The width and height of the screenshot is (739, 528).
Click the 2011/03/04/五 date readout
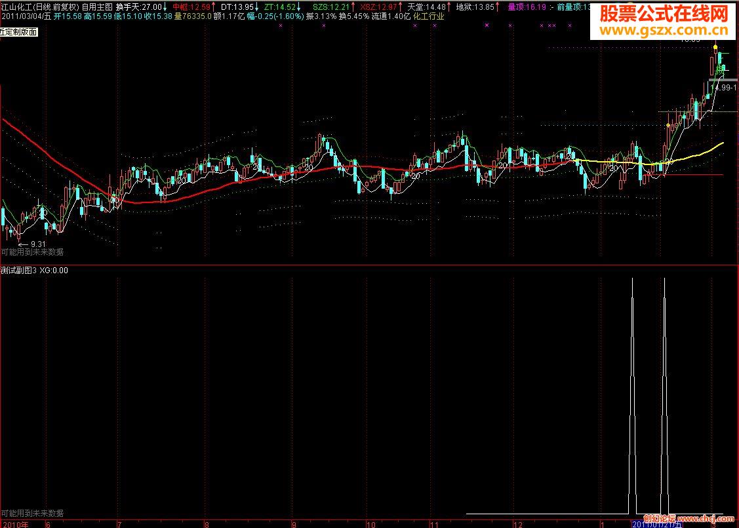(x=26, y=16)
